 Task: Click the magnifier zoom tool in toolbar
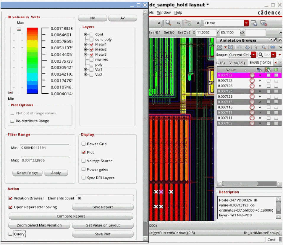click(168, 23)
